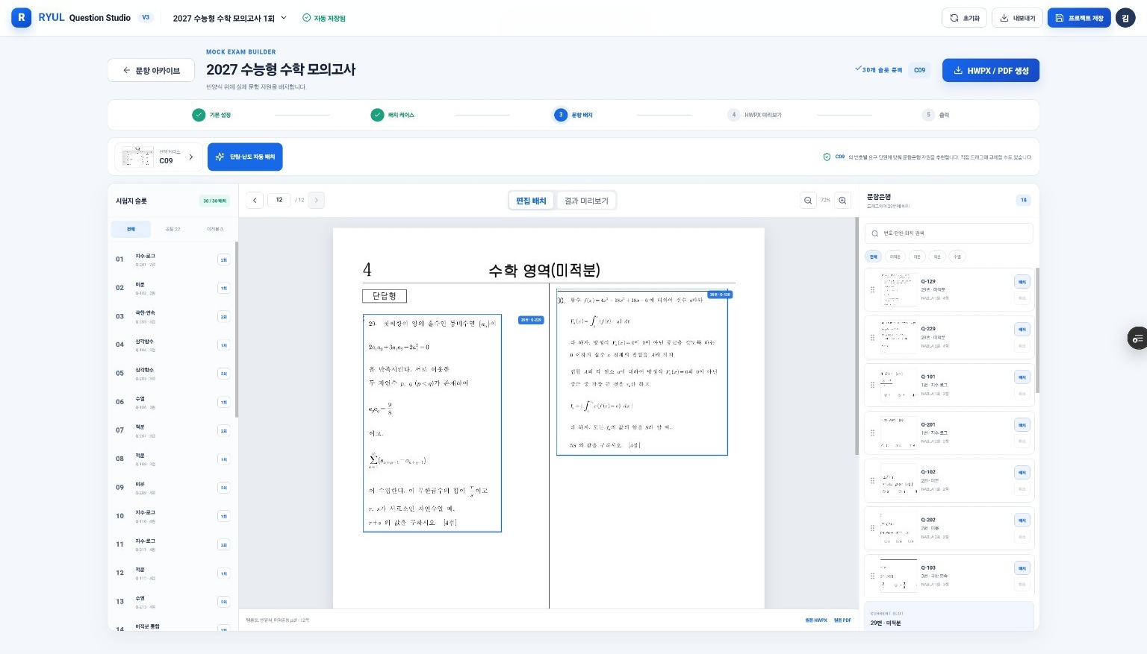Viewport: 1147px width, 654px height.
Task: Select slot 05 삼각함수 in the slot list
Action: [172, 374]
